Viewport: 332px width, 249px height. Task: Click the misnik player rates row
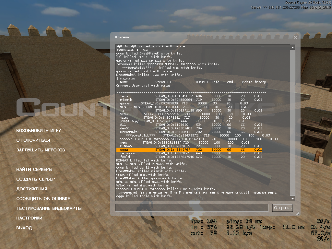[x=191, y=100]
